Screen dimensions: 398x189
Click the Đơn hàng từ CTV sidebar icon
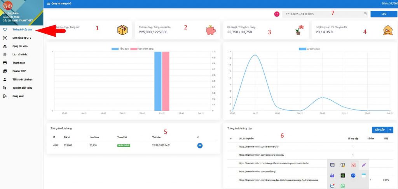click(5, 38)
